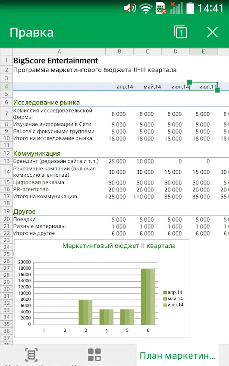This screenshot has height=366, width=229.
Task: Select the Брендинг (редизайн сайта) cell
Action: [56, 161]
